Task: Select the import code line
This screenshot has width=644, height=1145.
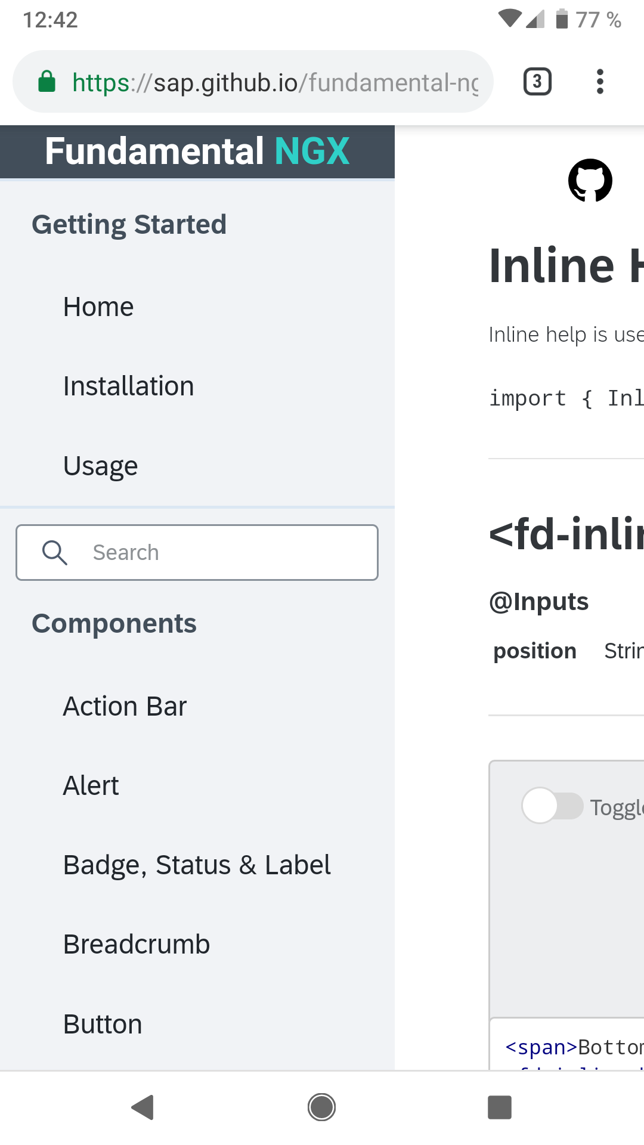Action: tap(566, 398)
